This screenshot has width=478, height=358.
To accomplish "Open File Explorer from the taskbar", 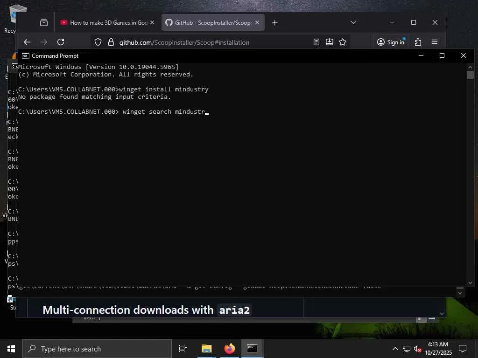I will [206, 349].
